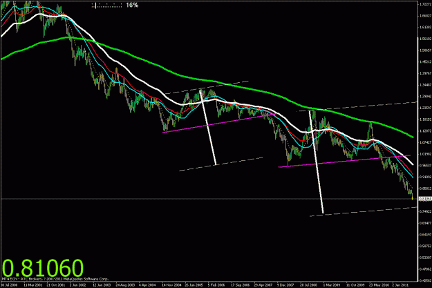Click the 9 Dec 2007 date label

286,285
